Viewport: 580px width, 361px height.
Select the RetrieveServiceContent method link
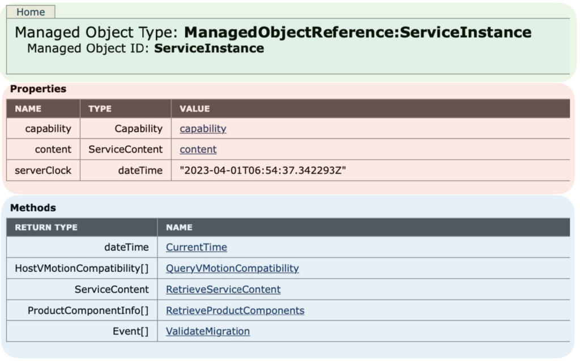[x=223, y=289]
